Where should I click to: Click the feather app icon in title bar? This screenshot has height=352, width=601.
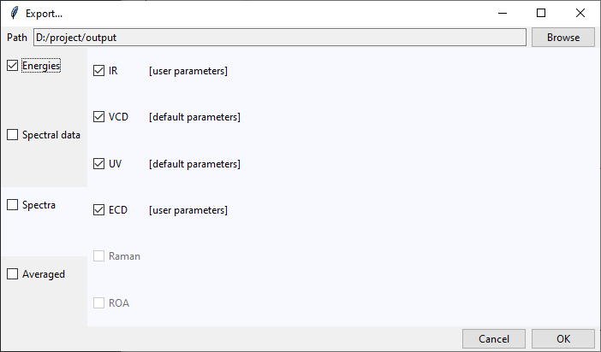point(15,13)
